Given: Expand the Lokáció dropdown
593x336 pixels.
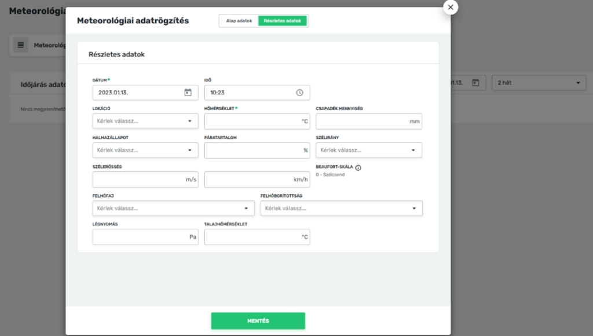Looking at the screenshot, I should point(145,121).
